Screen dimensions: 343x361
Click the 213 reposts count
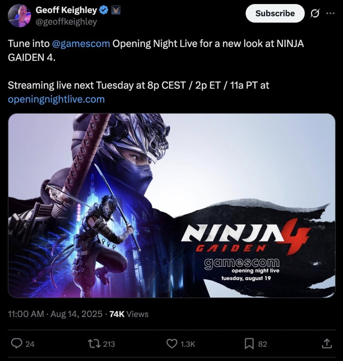(109, 344)
